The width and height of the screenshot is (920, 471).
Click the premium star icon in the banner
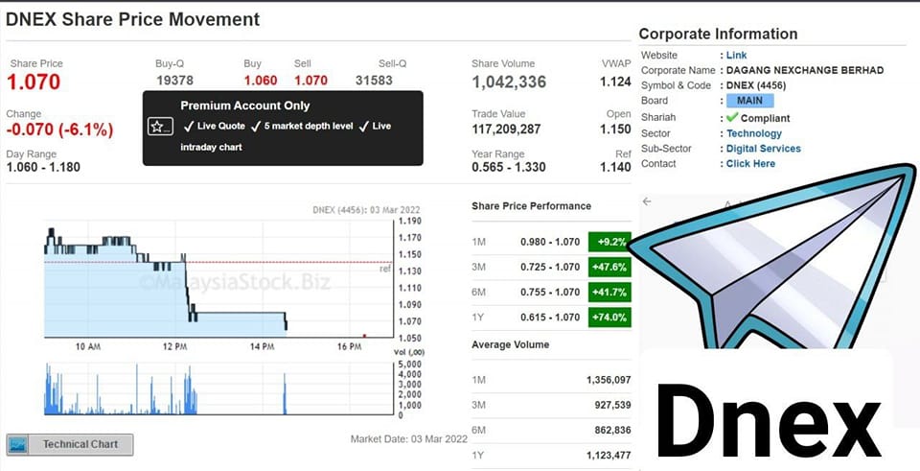point(160,127)
